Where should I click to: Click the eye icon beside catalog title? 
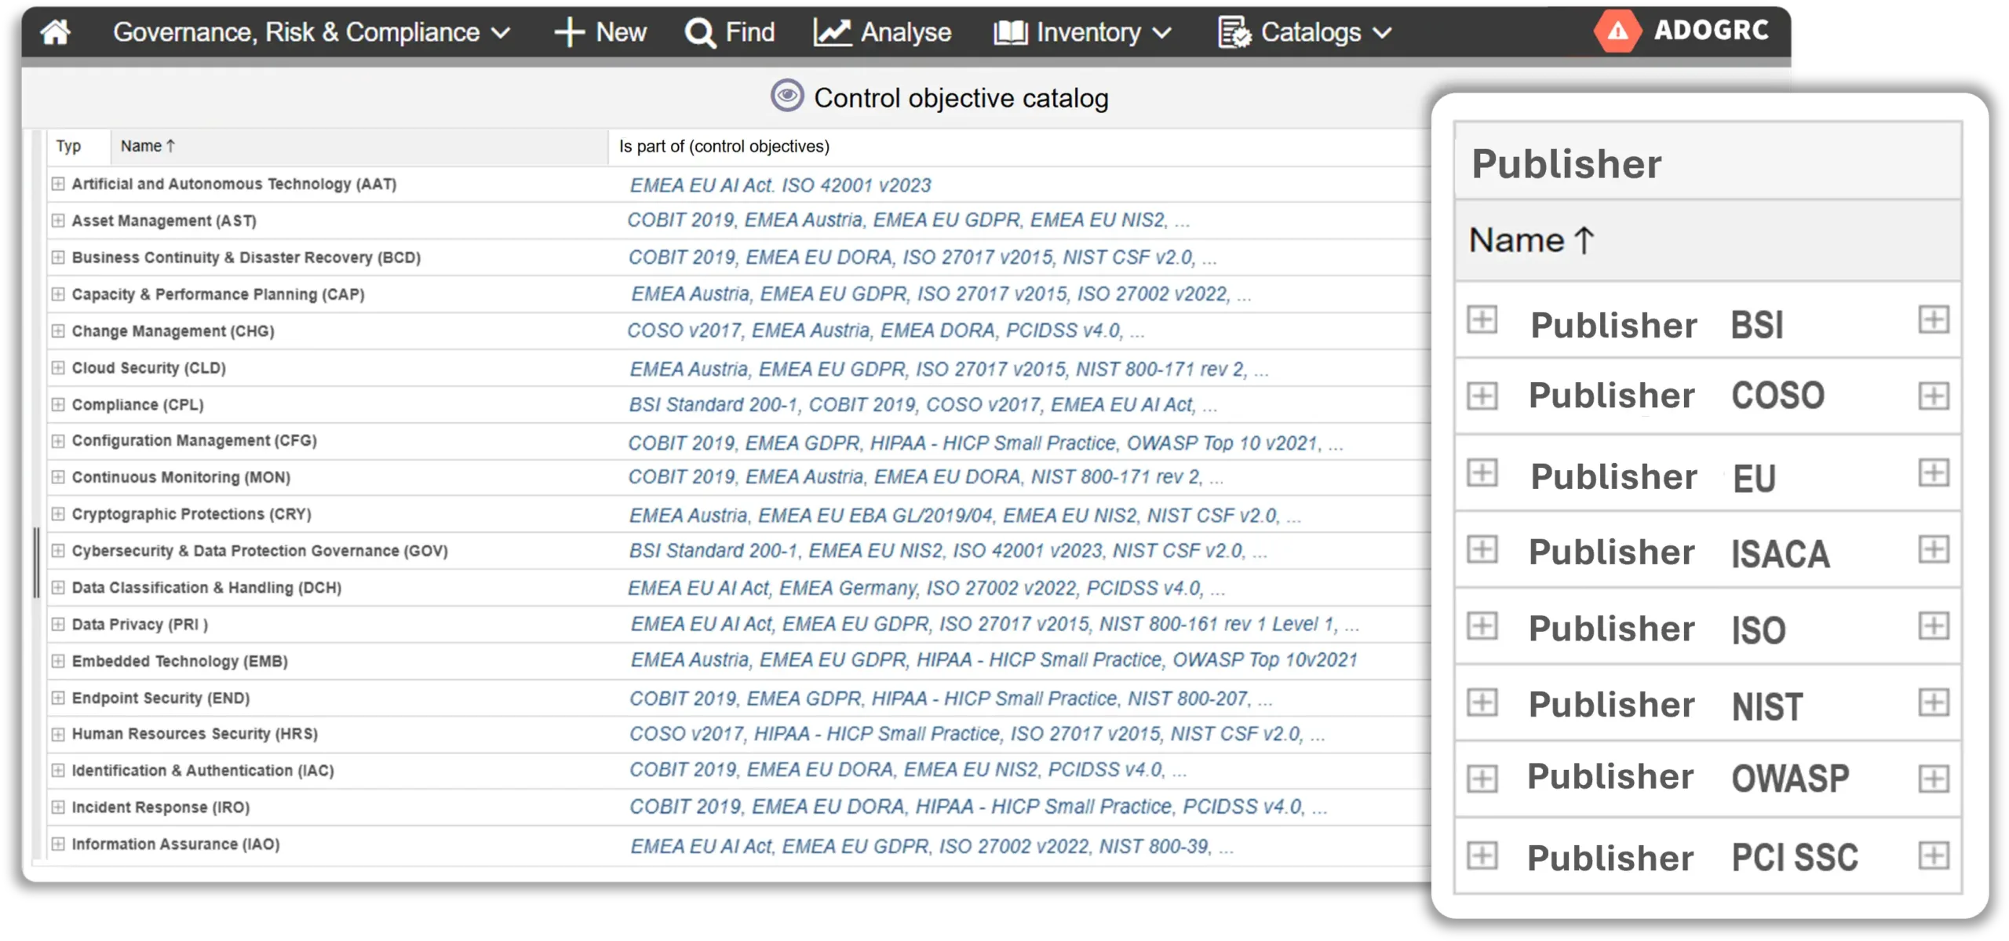pos(787,96)
